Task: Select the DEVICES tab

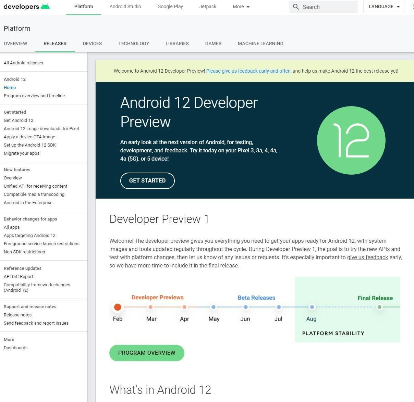Action: (92, 43)
